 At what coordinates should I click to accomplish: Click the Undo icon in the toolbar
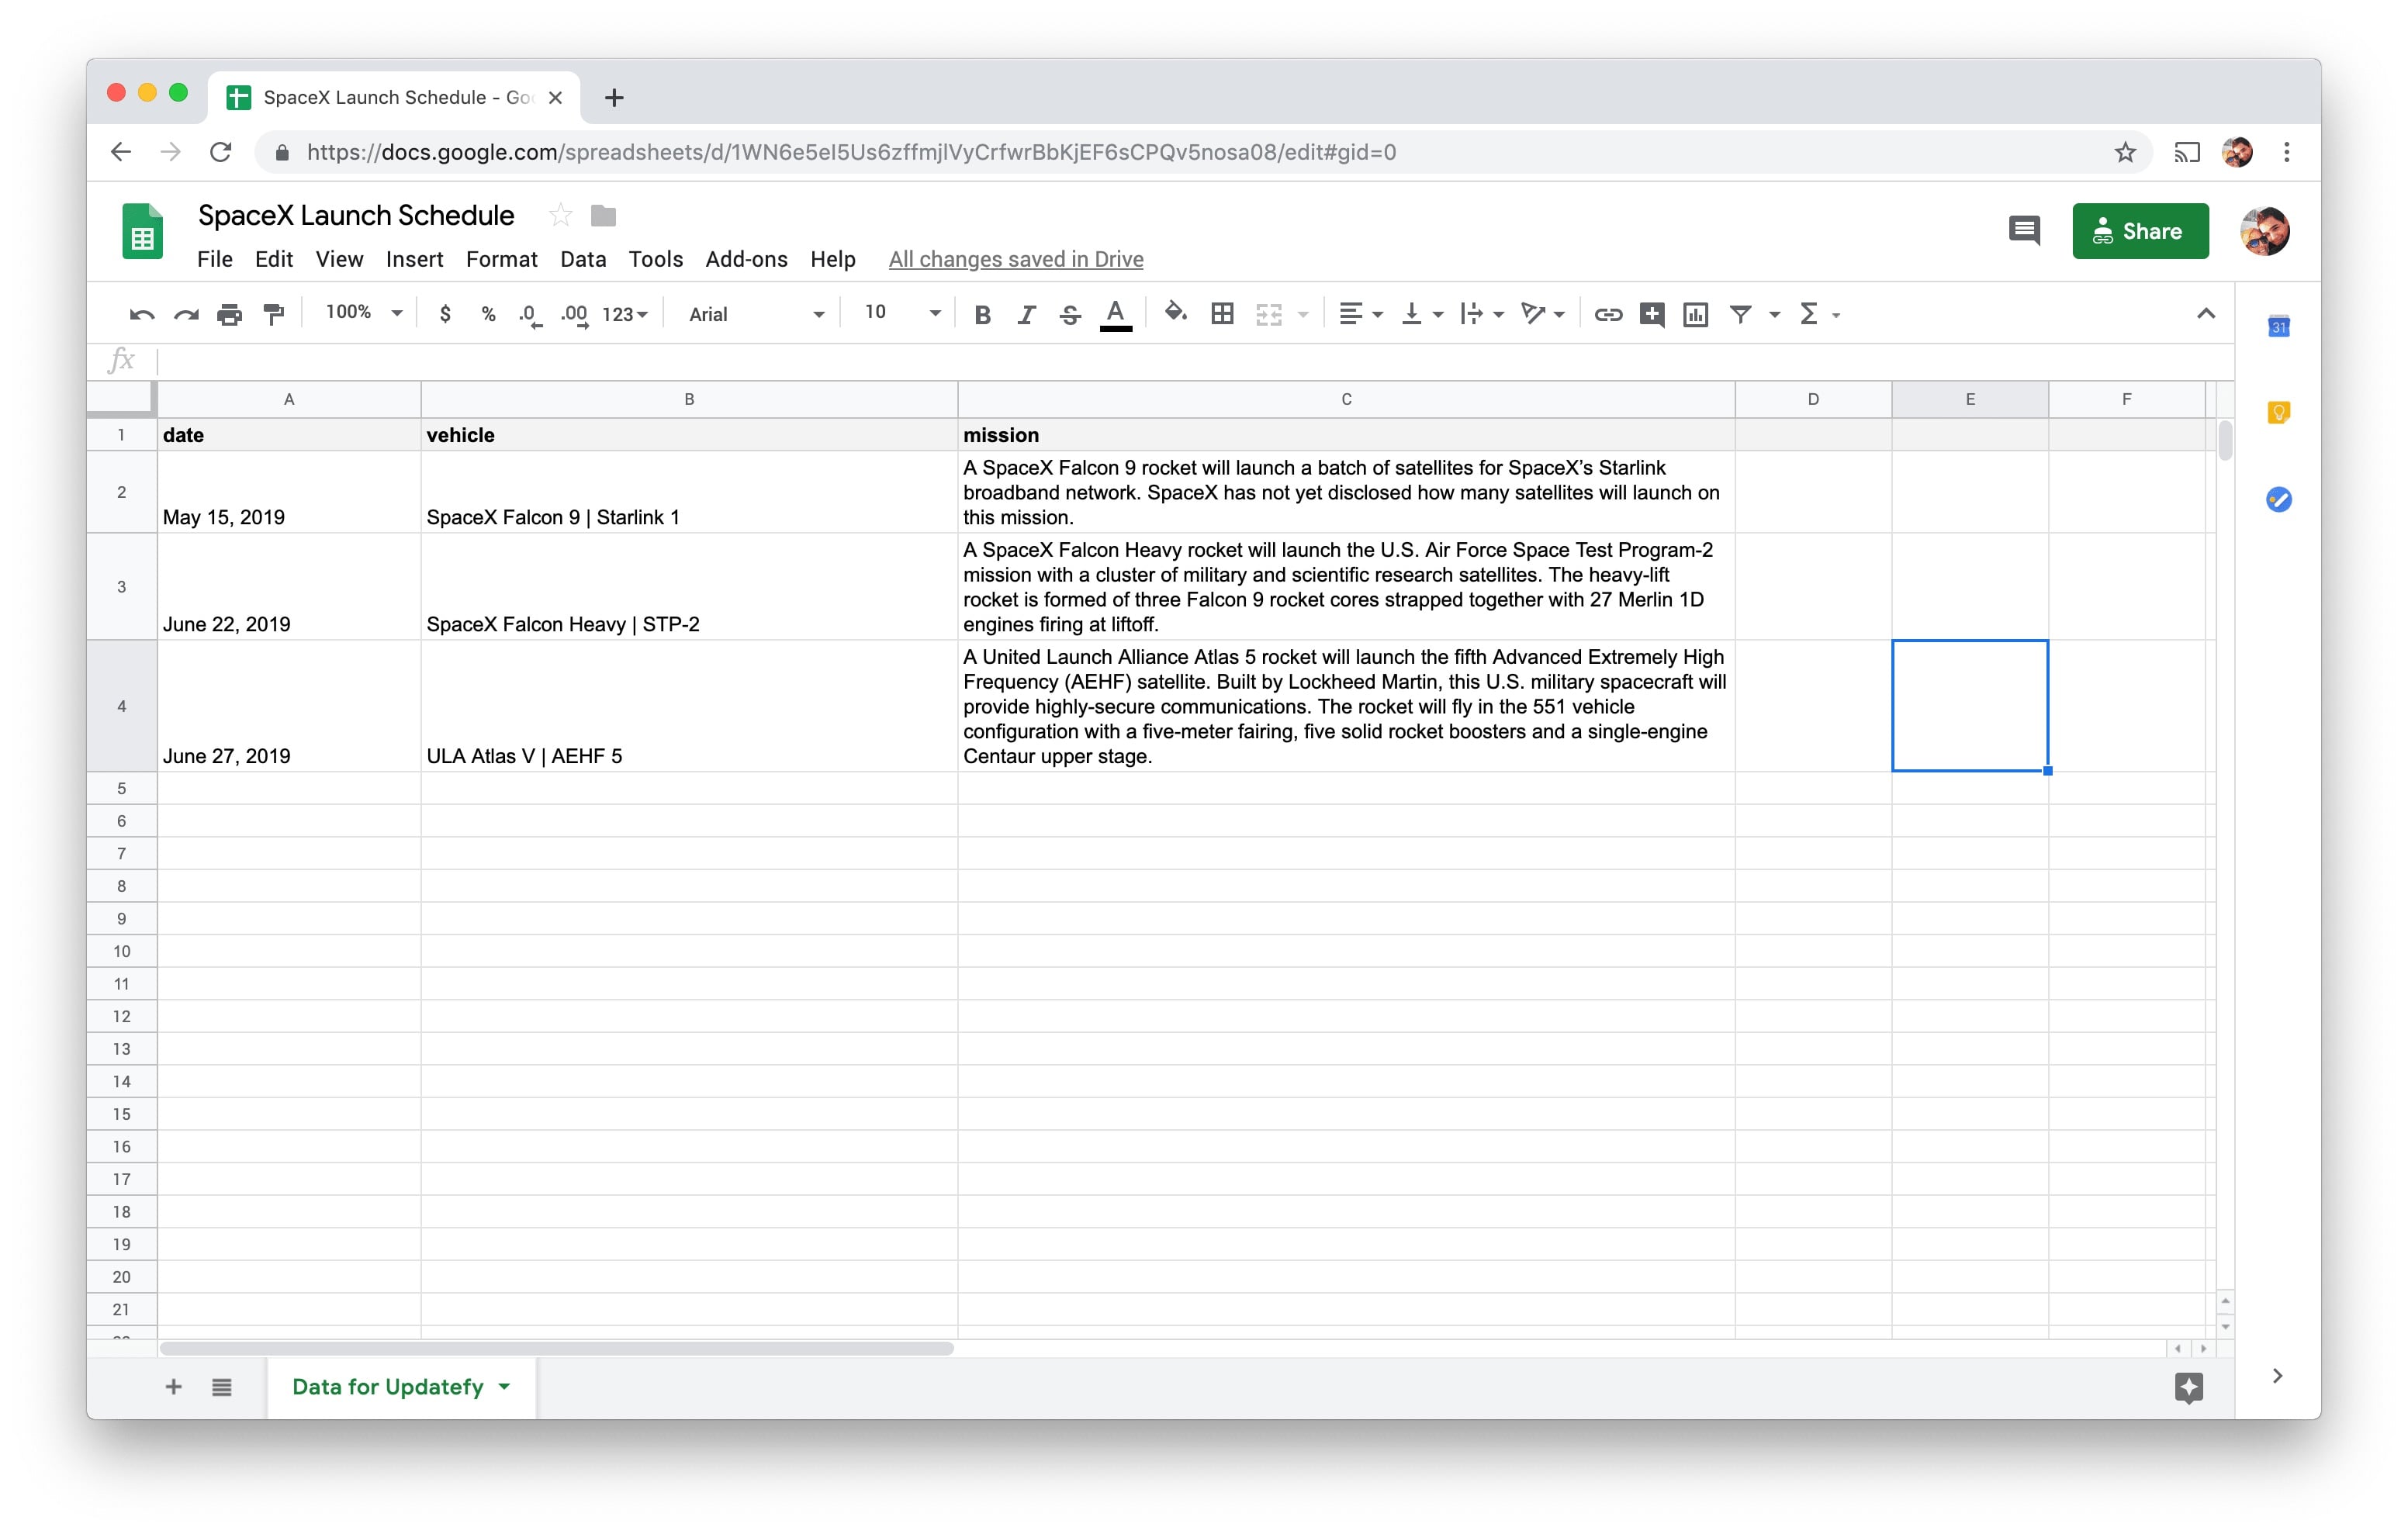pyautogui.click(x=142, y=315)
